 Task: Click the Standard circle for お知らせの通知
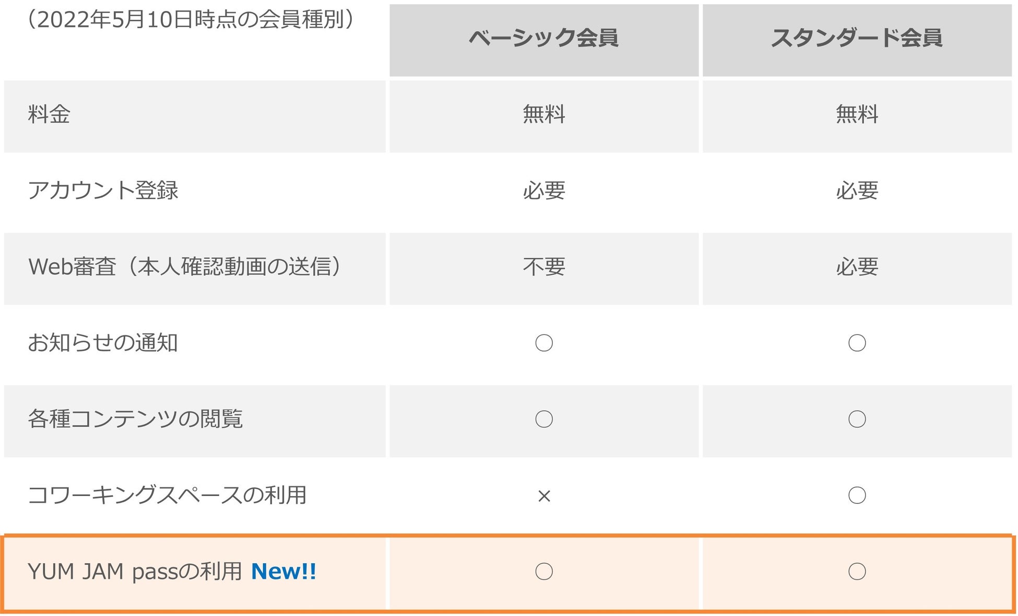857,343
